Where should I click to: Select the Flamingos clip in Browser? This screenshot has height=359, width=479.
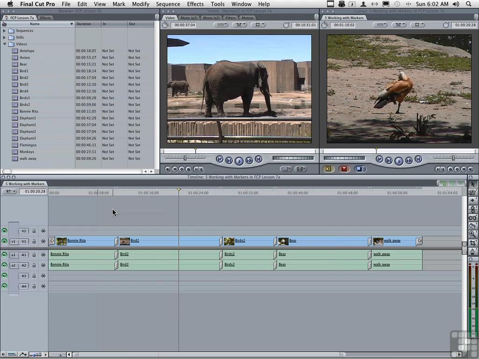tap(28, 145)
